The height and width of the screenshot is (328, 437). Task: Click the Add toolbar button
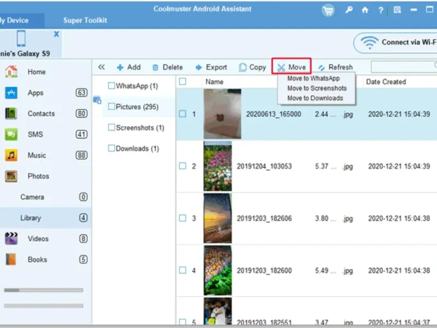coord(128,67)
